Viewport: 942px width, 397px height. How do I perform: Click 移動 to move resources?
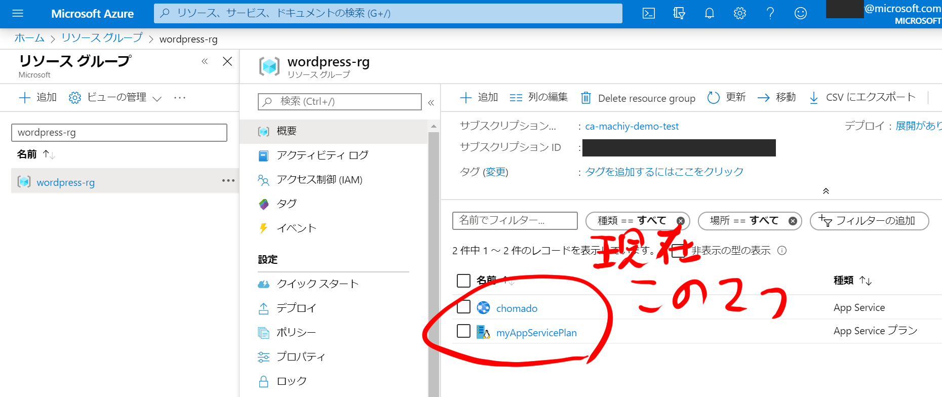coord(777,97)
